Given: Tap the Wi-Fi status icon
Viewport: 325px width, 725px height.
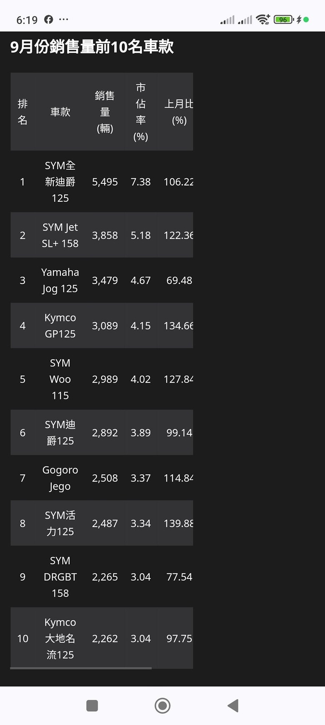Looking at the screenshot, I should pyautogui.click(x=263, y=19).
